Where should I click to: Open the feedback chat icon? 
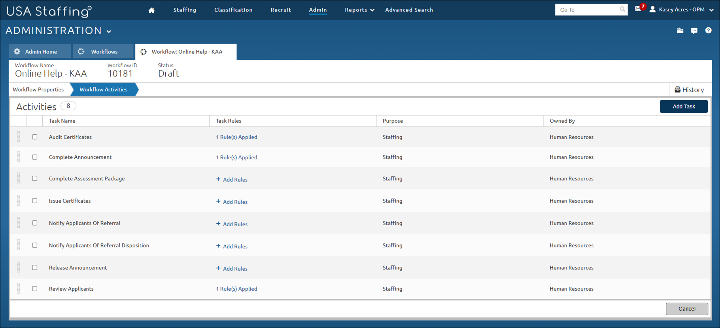click(x=694, y=30)
